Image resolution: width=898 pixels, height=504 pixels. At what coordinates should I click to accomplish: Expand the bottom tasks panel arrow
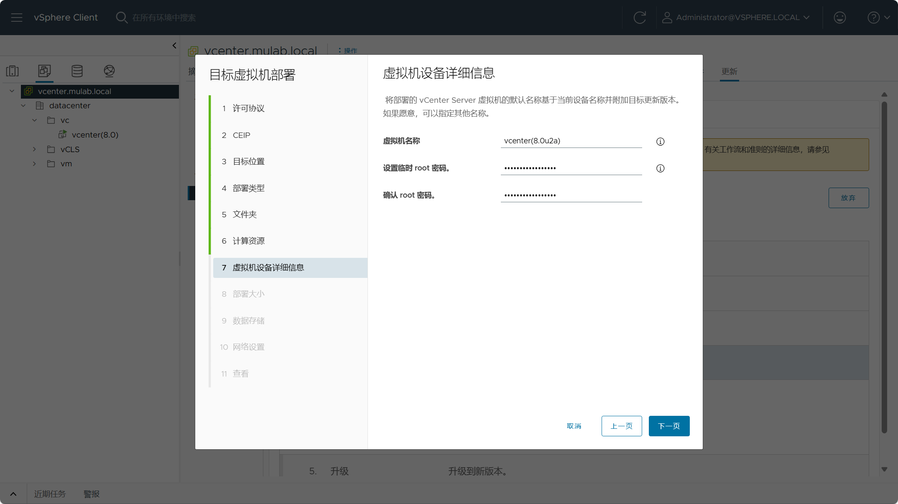pos(13,494)
